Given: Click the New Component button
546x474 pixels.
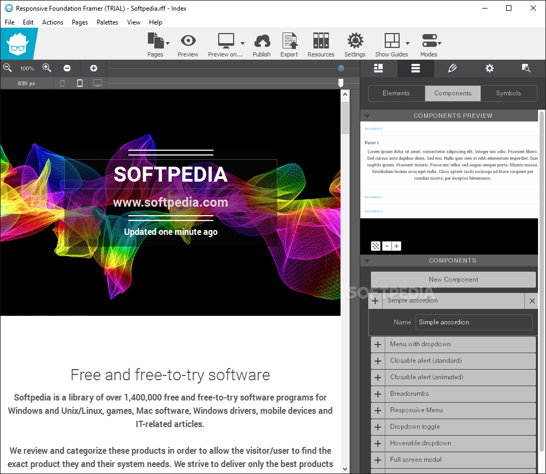Looking at the screenshot, I should pyautogui.click(x=453, y=280).
